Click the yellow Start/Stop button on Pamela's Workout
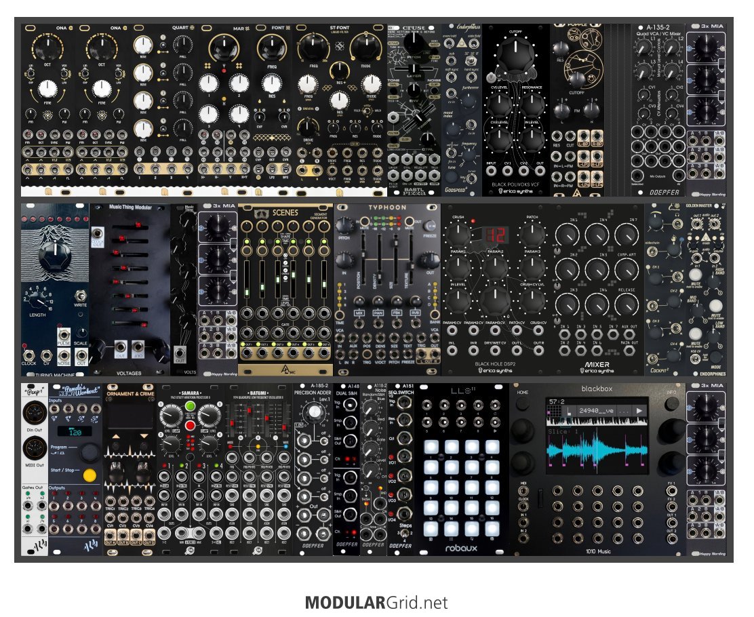The height and width of the screenshot is (617, 754). pos(90,475)
